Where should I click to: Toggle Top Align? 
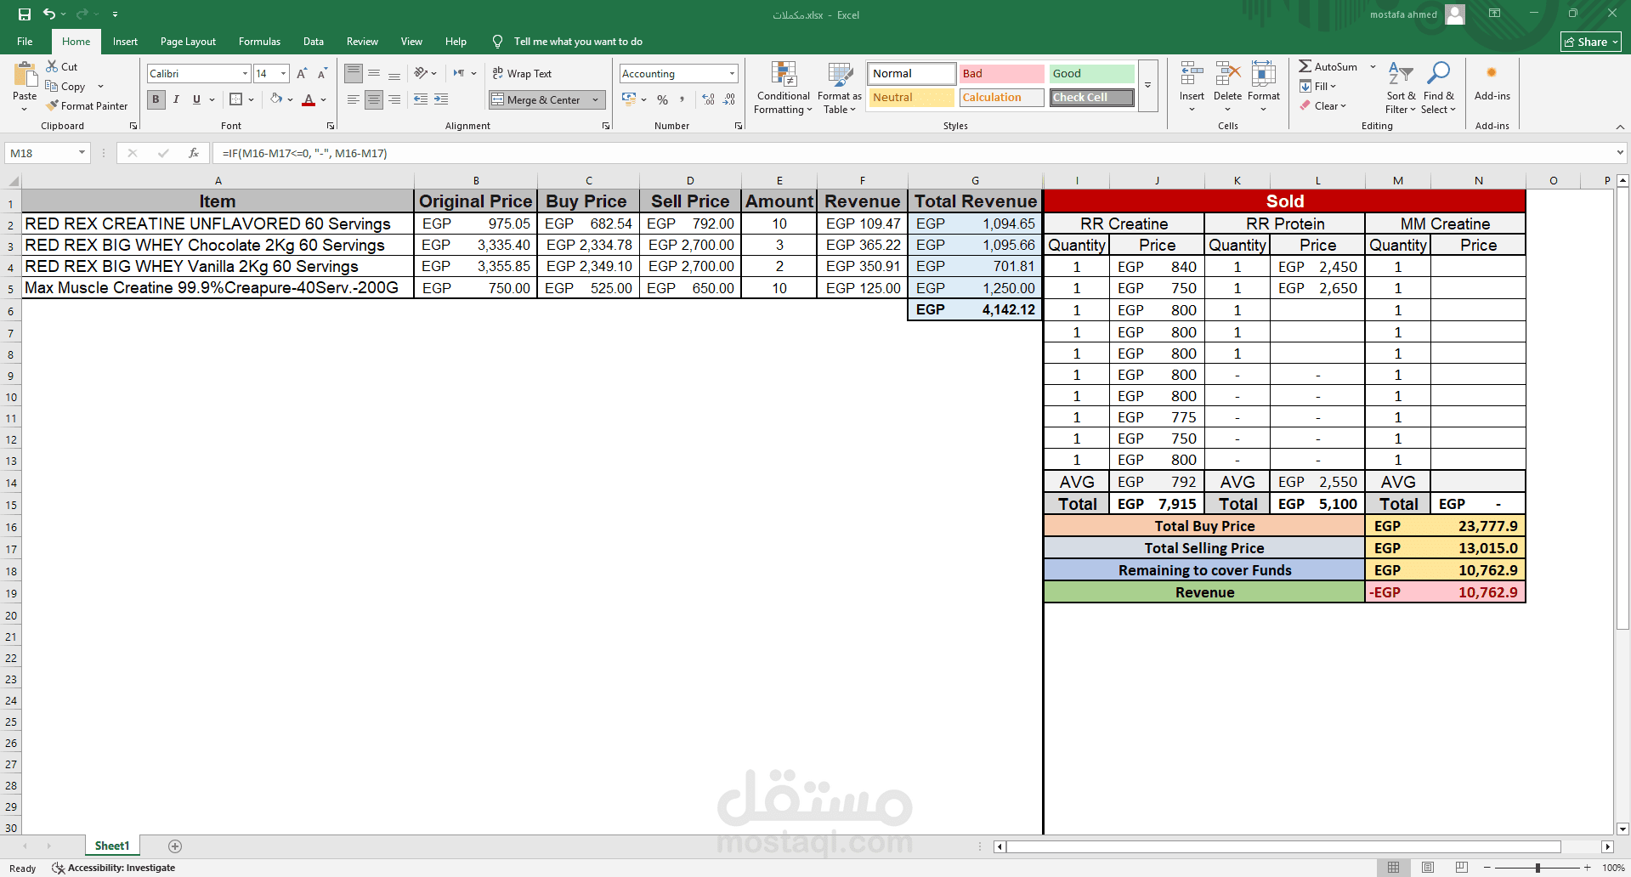pyautogui.click(x=354, y=73)
